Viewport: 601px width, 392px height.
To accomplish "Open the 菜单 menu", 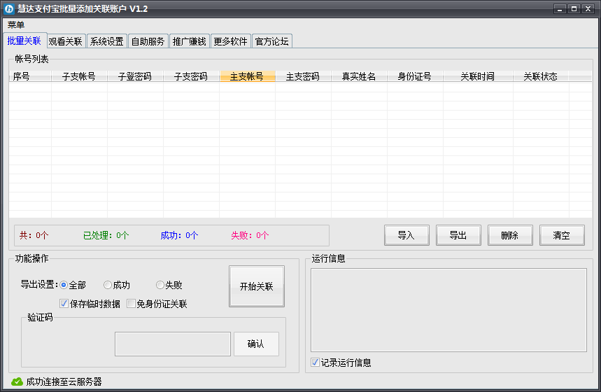I will pos(15,25).
